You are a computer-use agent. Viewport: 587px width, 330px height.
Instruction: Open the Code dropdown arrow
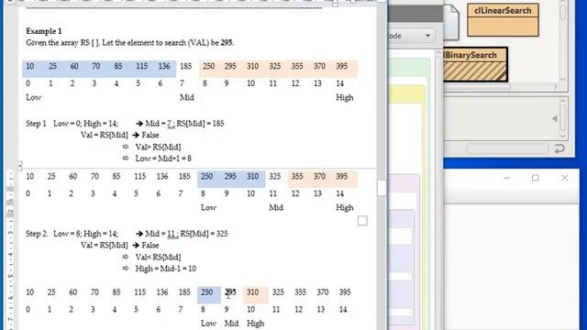tap(427, 36)
